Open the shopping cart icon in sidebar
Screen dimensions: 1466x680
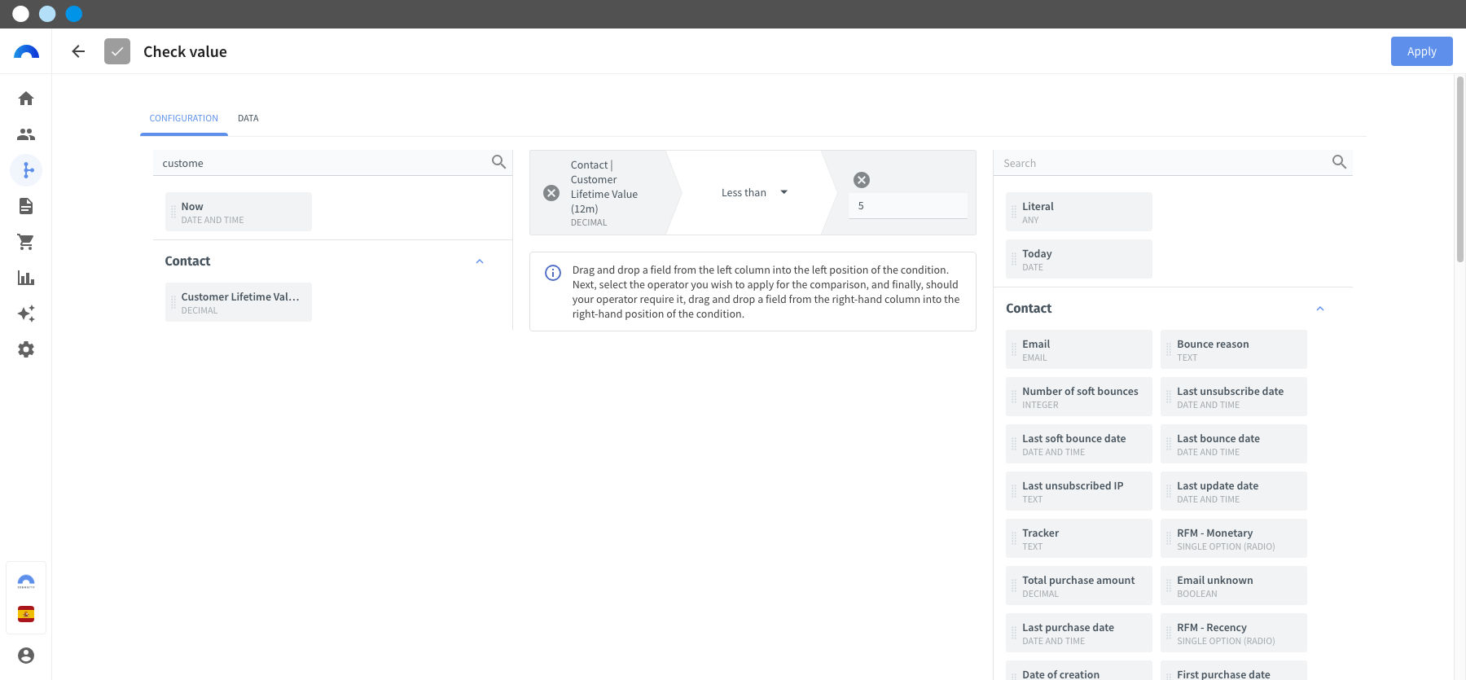[x=26, y=242]
